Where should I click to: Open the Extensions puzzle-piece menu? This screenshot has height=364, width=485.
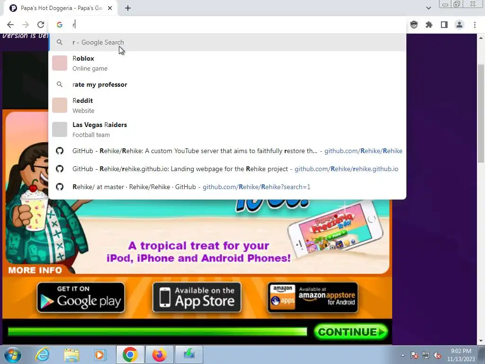point(429,25)
